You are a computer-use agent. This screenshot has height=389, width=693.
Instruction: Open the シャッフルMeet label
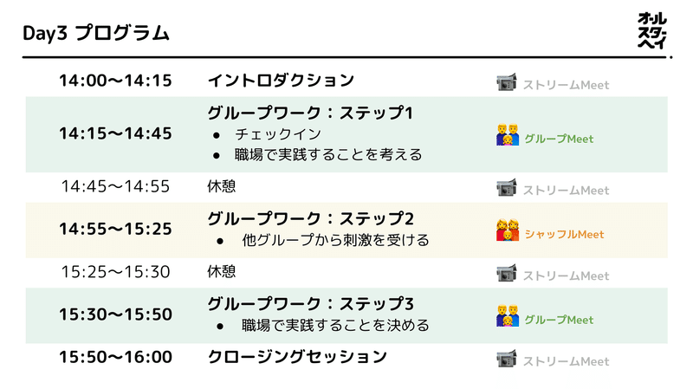tap(564, 234)
